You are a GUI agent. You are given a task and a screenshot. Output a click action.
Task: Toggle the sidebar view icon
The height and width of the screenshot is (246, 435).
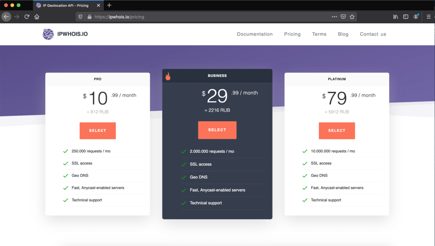pos(406,16)
